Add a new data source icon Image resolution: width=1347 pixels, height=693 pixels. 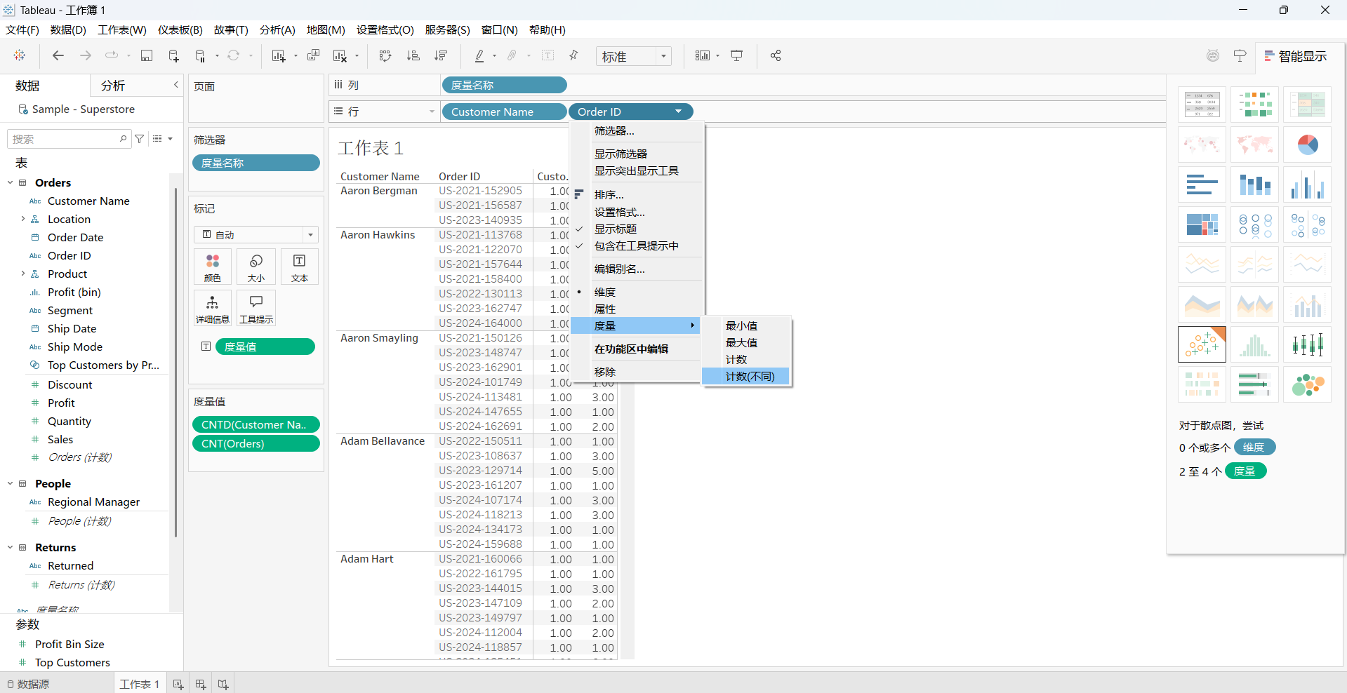tap(173, 55)
